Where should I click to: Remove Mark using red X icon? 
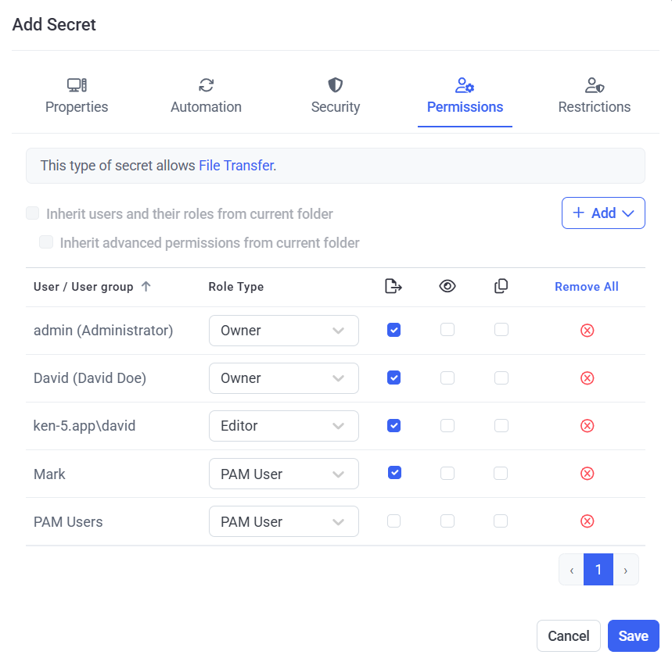click(587, 474)
